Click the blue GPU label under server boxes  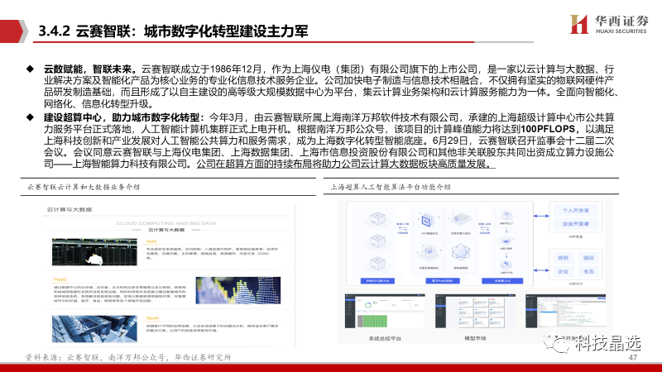[x=377, y=280]
